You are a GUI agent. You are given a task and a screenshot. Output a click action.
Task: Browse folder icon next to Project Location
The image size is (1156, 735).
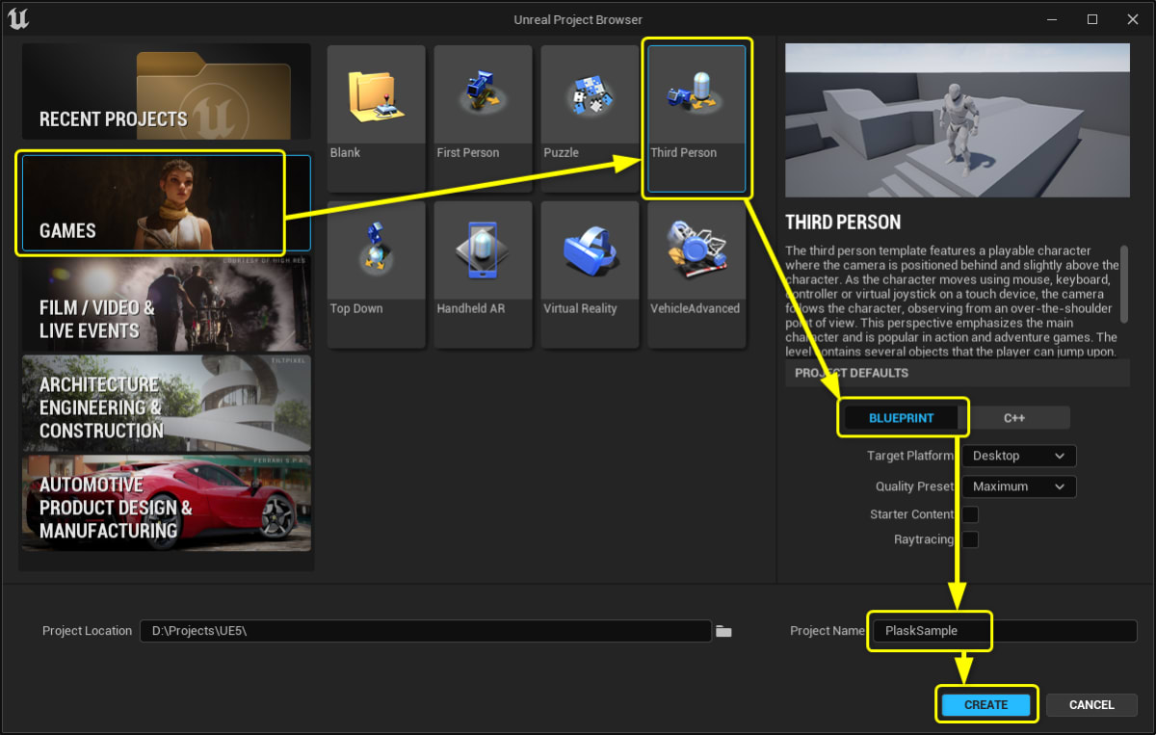point(724,631)
